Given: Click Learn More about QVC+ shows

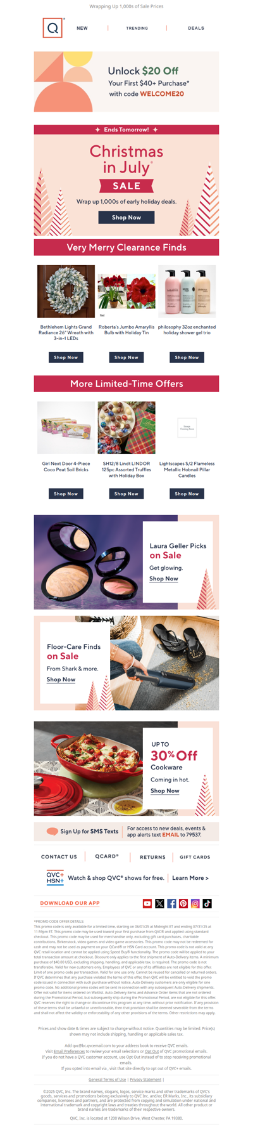Looking at the screenshot, I should pos(190,878).
